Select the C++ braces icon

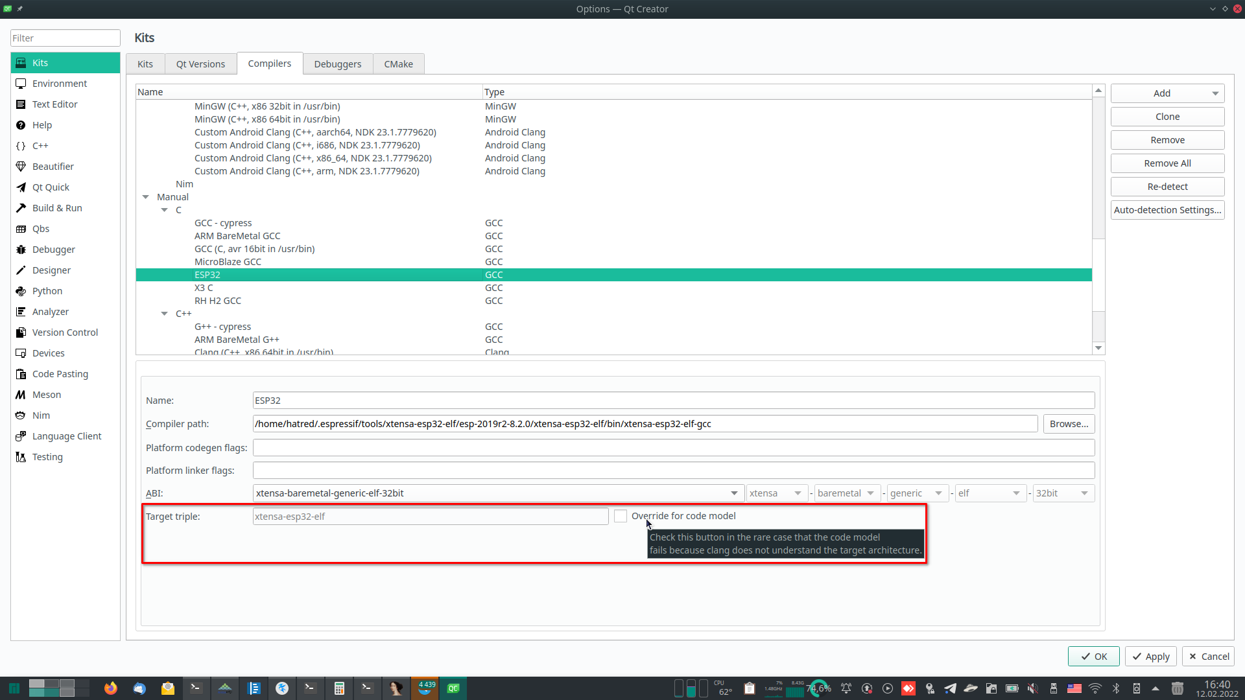(21, 146)
